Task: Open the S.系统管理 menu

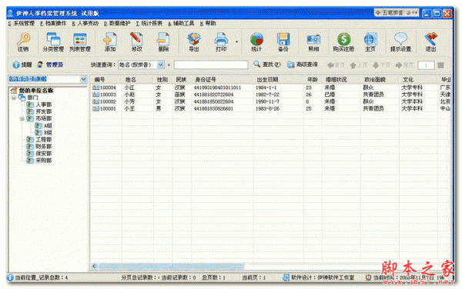Action: click(x=22, y=23)
